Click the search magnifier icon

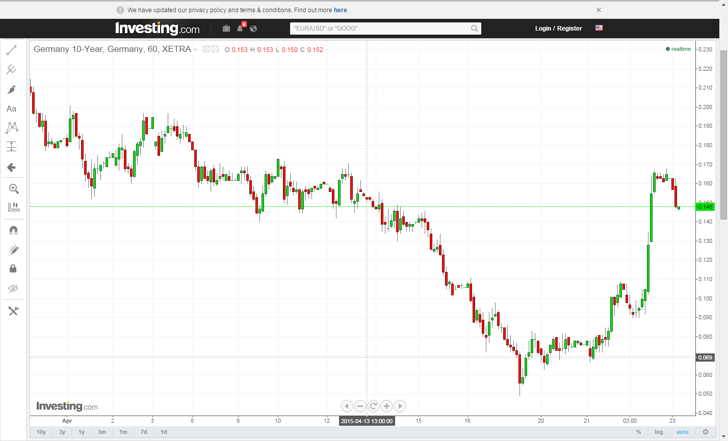coord(474,29)
